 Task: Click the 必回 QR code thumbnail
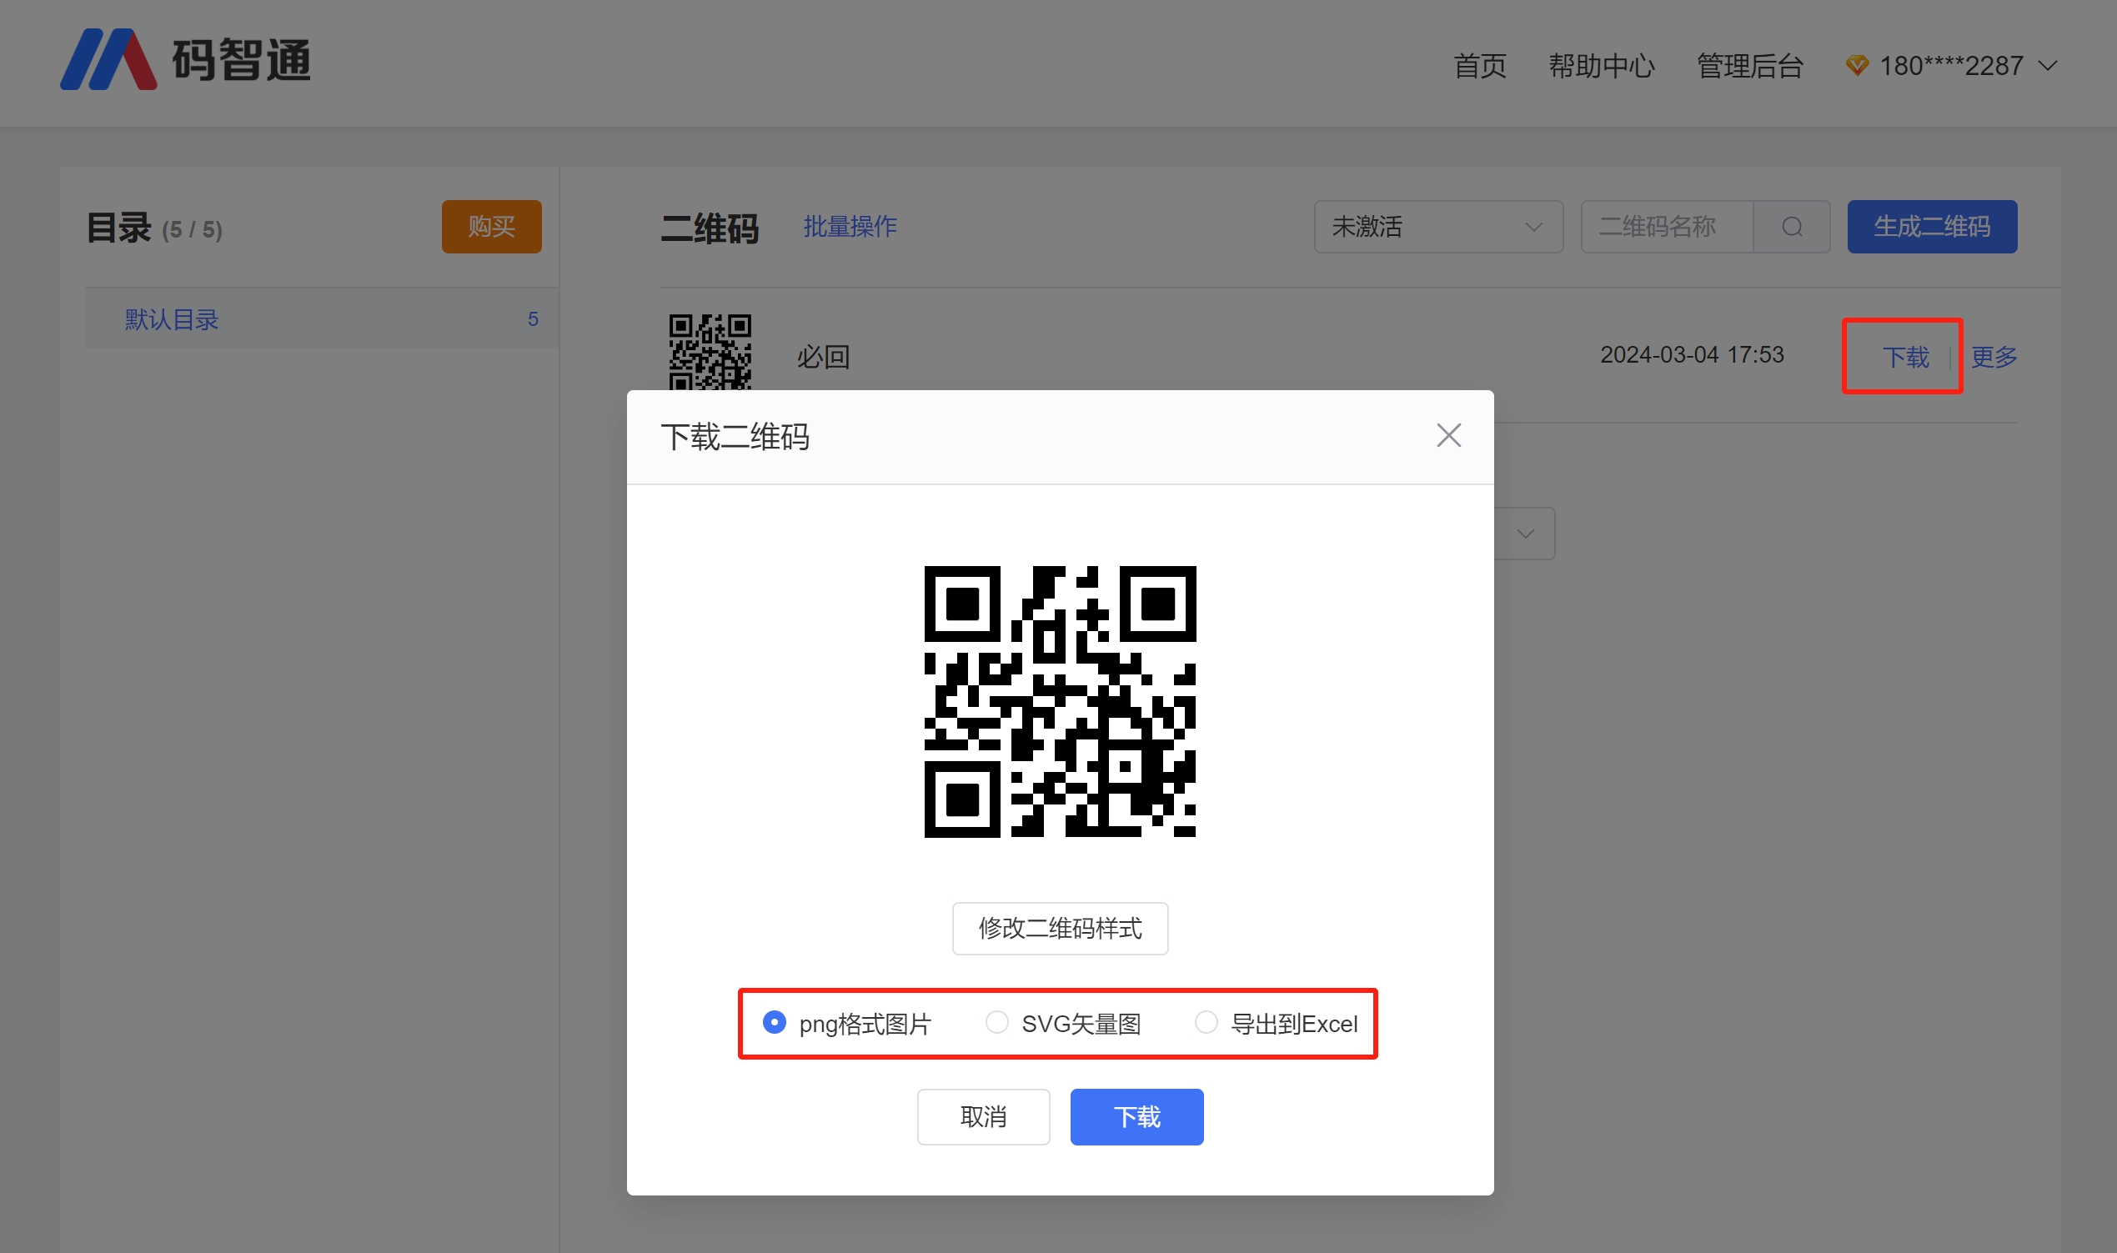(710, 353)
